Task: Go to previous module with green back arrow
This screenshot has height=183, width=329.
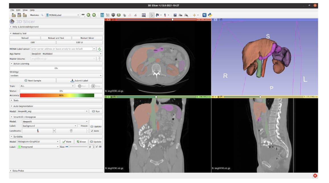Action: coord(88,15)
